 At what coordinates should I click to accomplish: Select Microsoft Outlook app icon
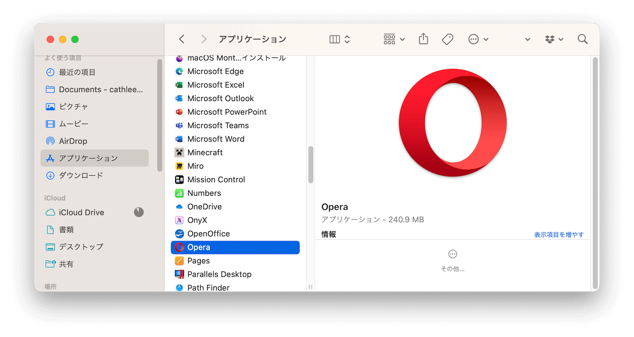point(180,98)
